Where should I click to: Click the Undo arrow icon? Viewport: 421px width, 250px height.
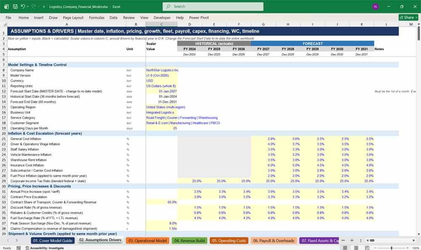pyautogui.click(x=23, y=6)
